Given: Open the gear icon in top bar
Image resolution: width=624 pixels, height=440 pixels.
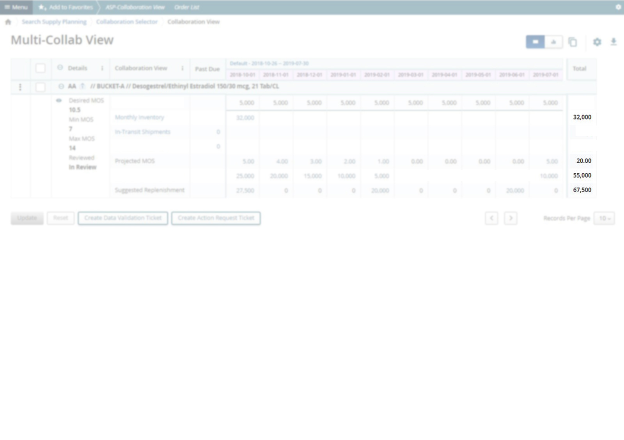Looking at the screenshot, I should 618,7.
